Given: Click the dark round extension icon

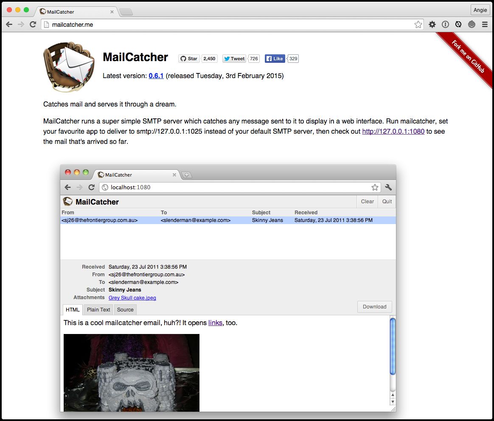Looking at the screenshot, I should click(x=472, y=25).
